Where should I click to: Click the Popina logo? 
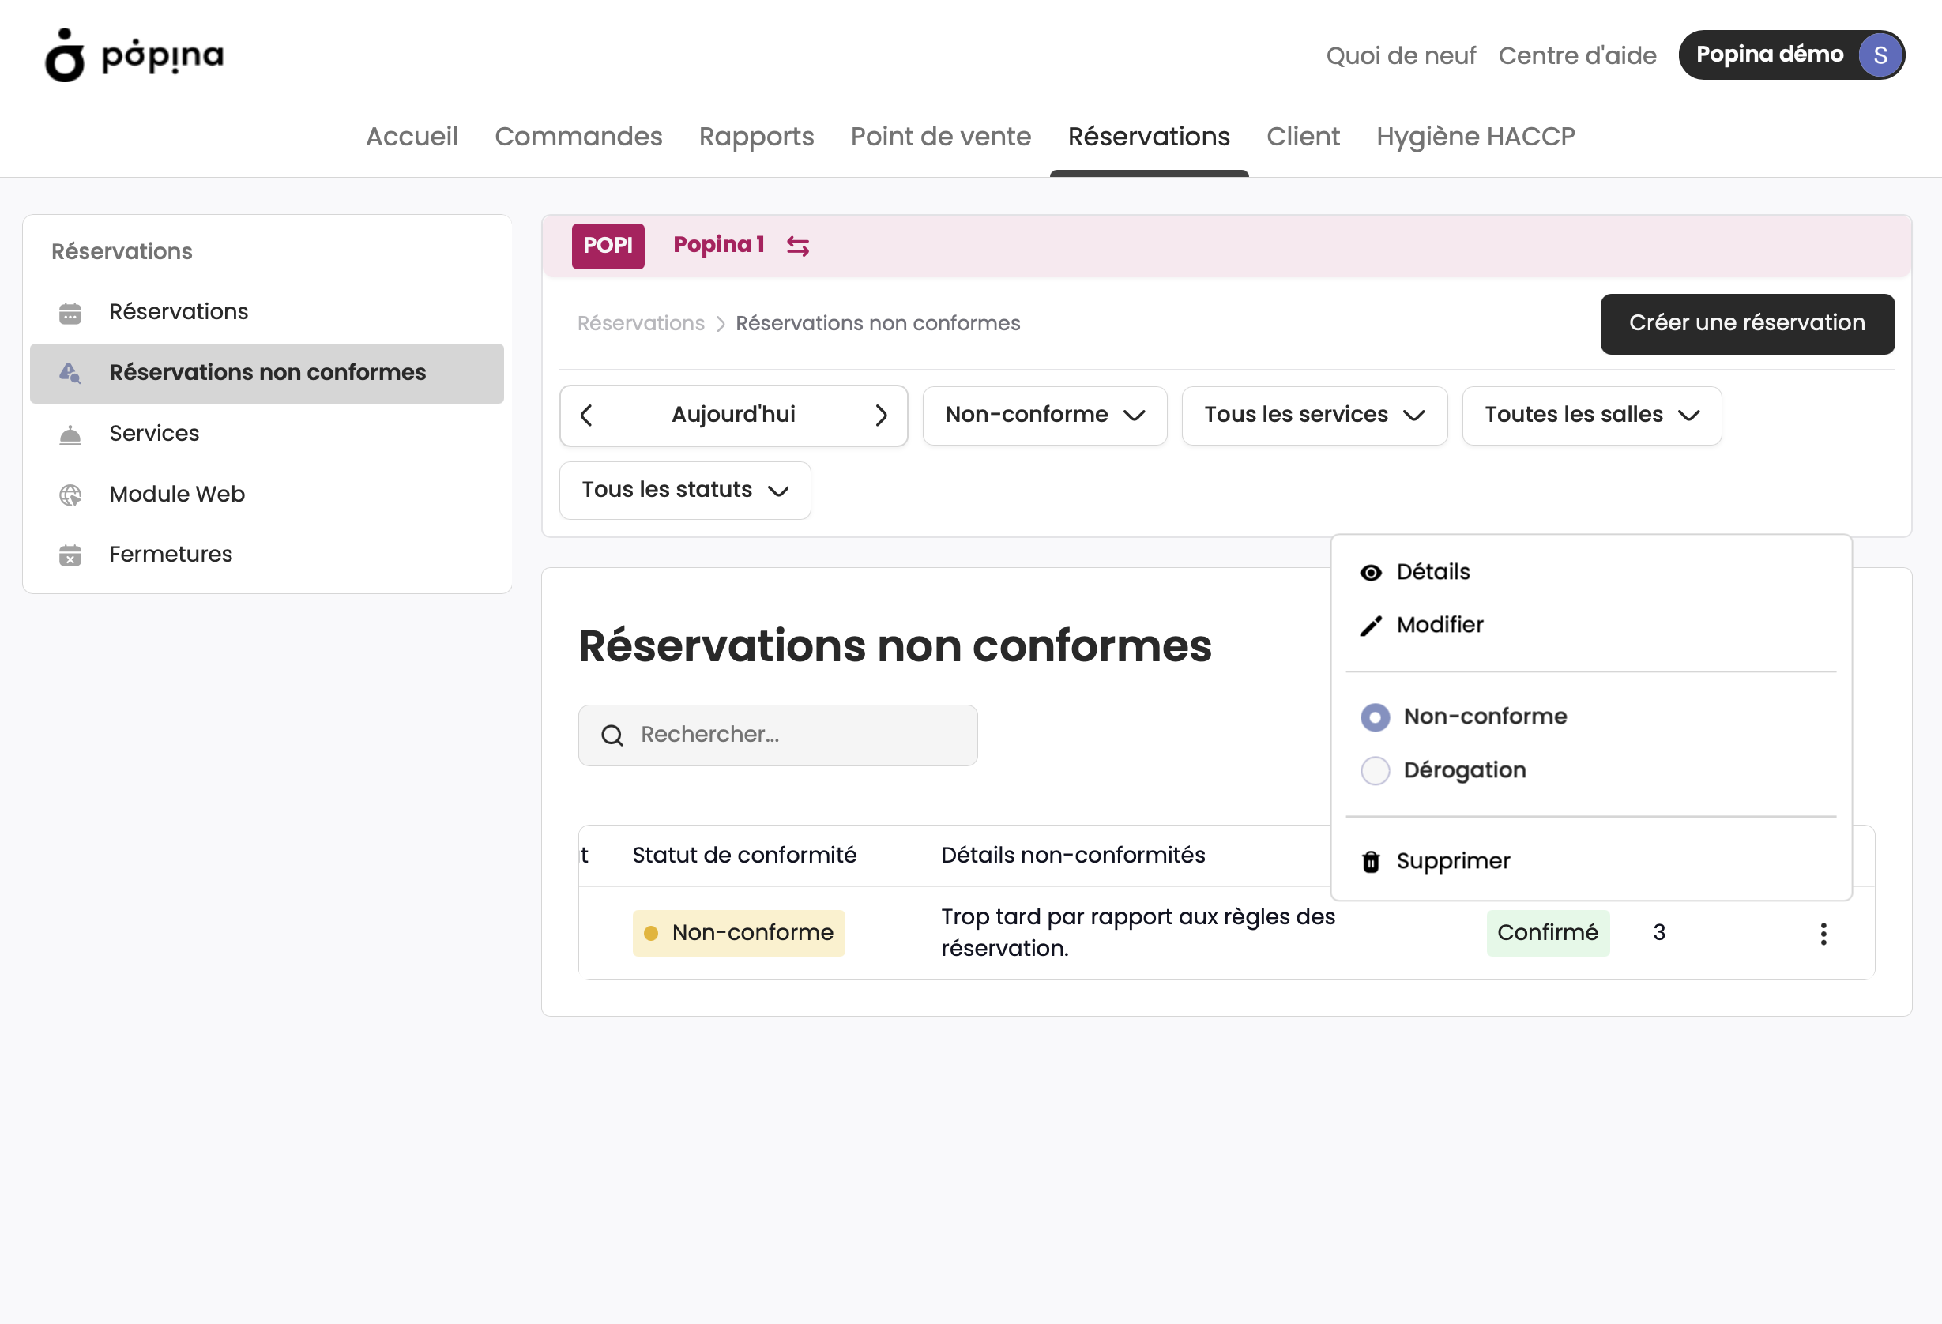pos(134,55)
